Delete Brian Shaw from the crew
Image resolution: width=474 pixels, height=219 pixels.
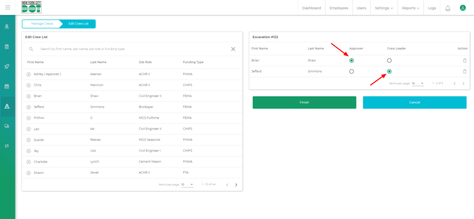464,61
